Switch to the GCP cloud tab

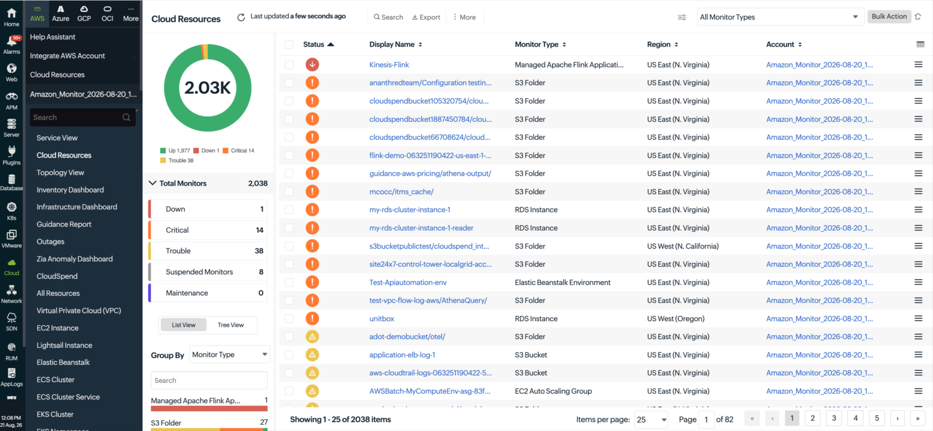pos(84,13)
